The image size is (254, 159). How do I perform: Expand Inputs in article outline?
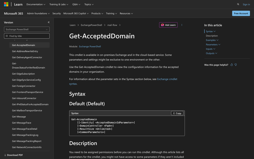[x=210, y=49]
